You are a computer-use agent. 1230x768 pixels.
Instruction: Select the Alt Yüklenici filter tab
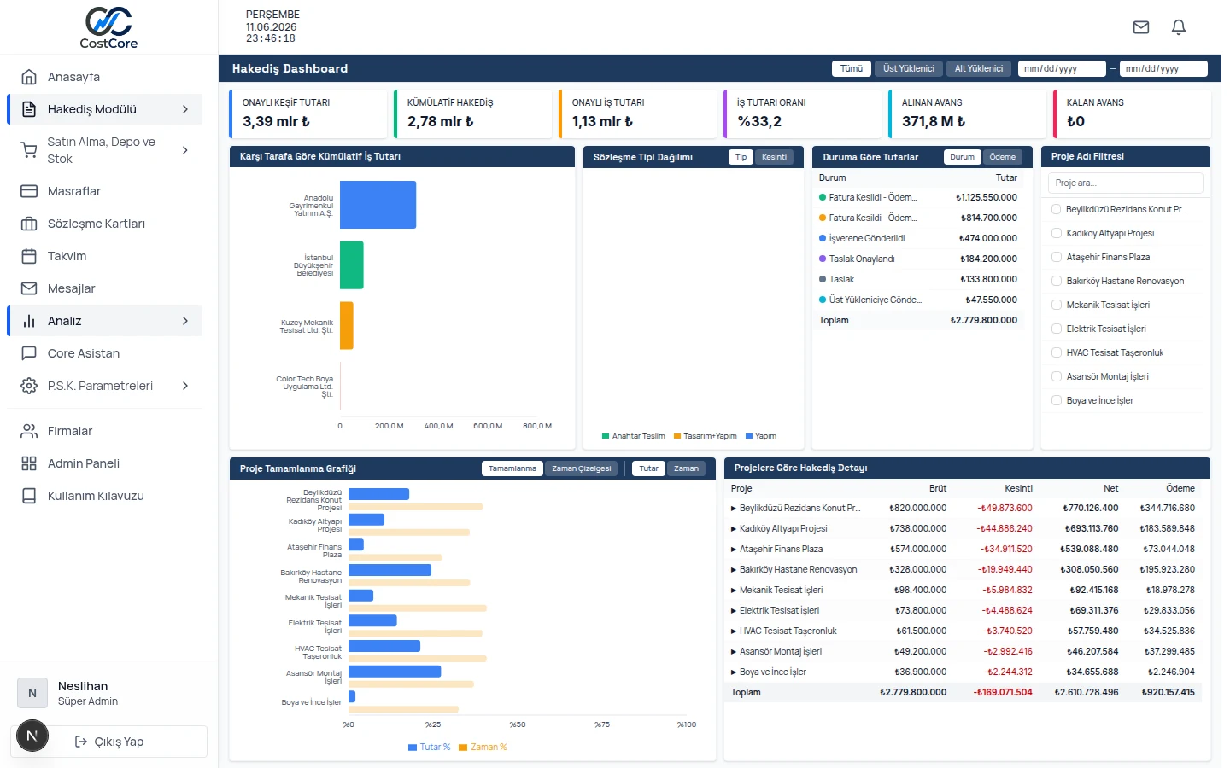pos(979,68)
